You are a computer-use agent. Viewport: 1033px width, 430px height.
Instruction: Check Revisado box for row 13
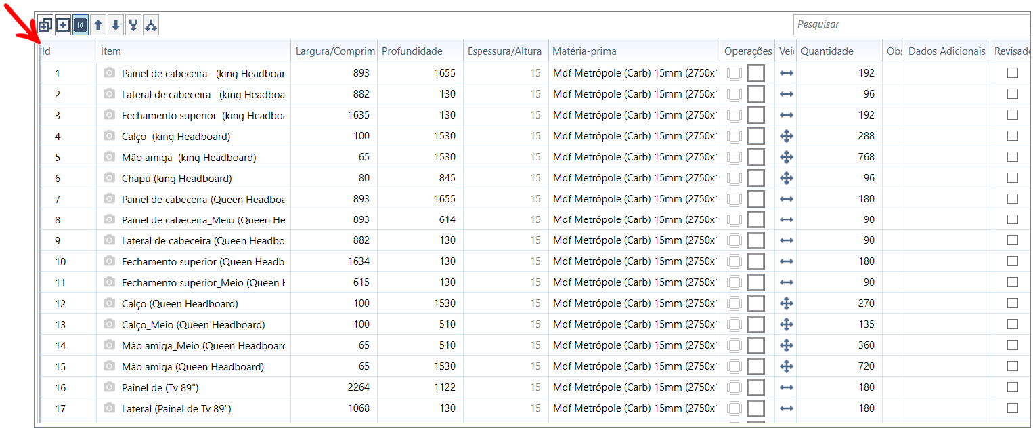[x=1013, y=324]
